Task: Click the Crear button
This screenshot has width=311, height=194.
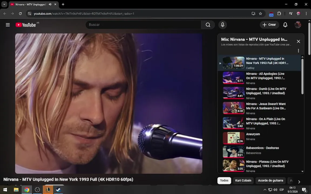Action: click(269, 25)
